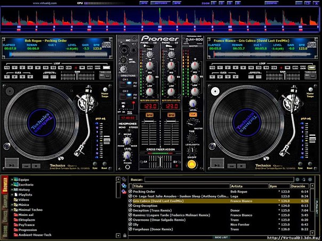
Task: Click left deck loop IN button
Action: (82, 68)
